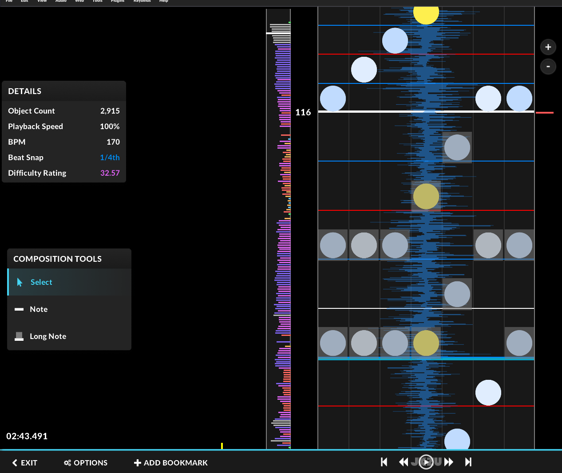This screenshot has height=473, width=562.
Task: Click the fast-forward double-arrow icon
Action: point(449,462)
